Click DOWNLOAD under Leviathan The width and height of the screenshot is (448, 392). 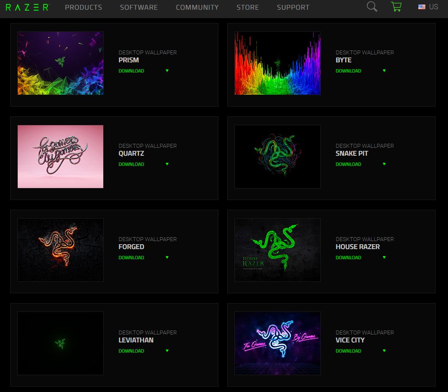(x=131, y=351)
